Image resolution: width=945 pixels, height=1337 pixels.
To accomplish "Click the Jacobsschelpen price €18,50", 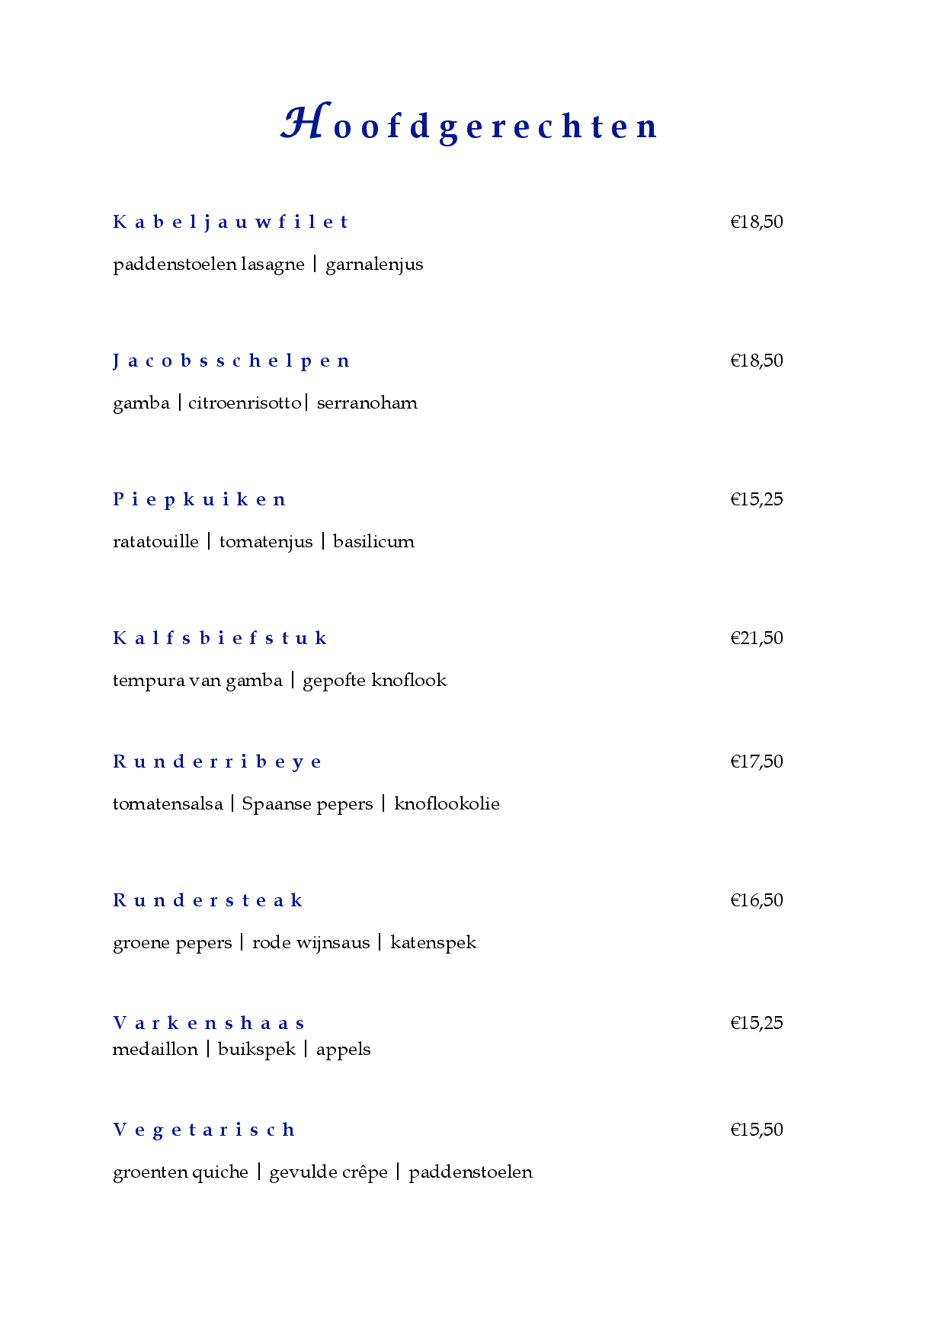I will [x=757, y=361].
